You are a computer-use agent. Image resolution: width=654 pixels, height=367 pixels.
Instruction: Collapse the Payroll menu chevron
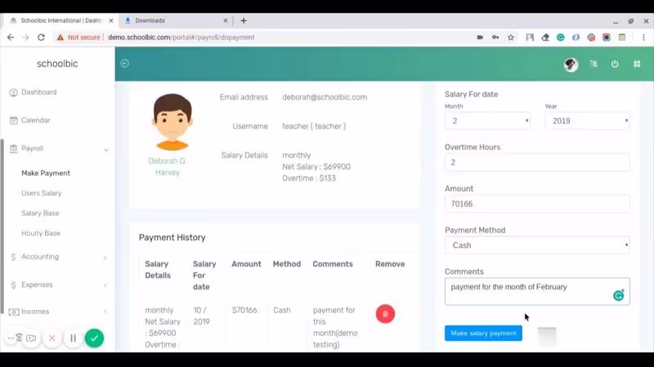click(x=106, y=150)
